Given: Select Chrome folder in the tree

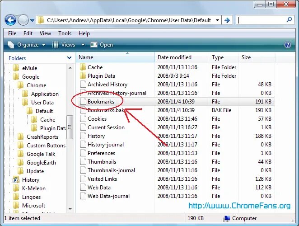Looking at the screenshot, I should pos(32,85).
